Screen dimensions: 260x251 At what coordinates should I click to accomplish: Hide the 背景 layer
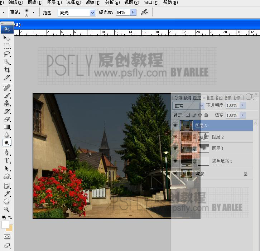(x=175, y=173)
